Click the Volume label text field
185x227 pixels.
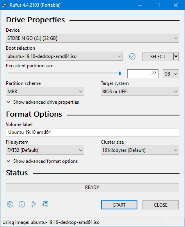coord(92,132)
